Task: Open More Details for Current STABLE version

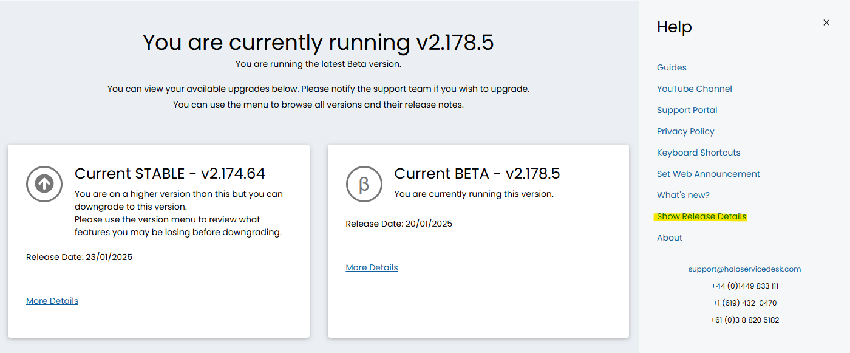Action: pos(52,301)
